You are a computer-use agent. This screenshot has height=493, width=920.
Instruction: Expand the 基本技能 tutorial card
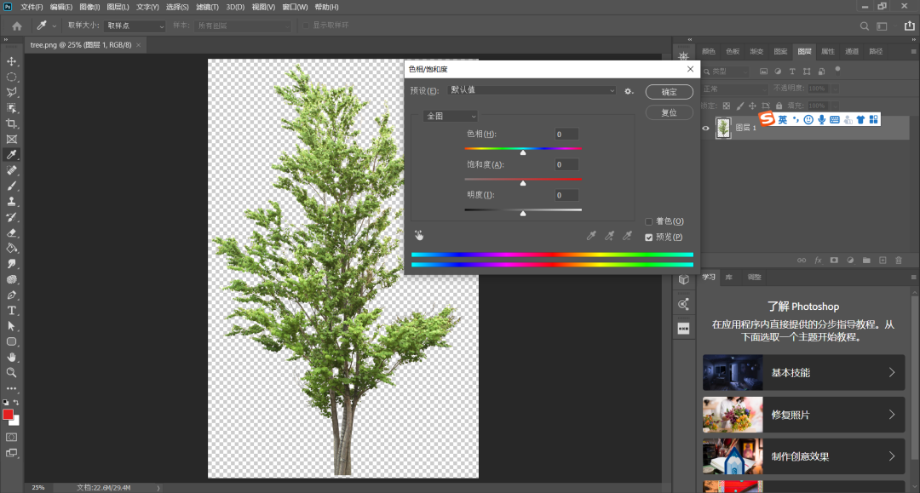click(804, 373)
